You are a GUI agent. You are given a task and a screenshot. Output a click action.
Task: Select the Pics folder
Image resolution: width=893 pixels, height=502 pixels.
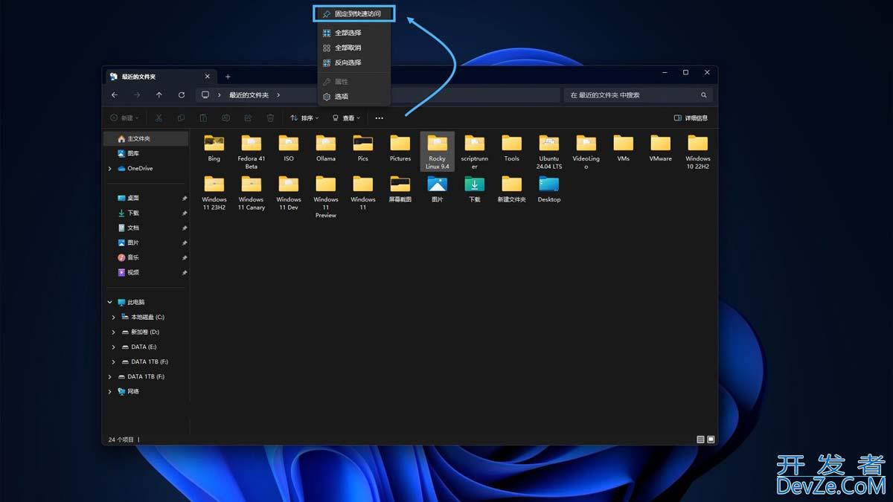coord(363,148)
